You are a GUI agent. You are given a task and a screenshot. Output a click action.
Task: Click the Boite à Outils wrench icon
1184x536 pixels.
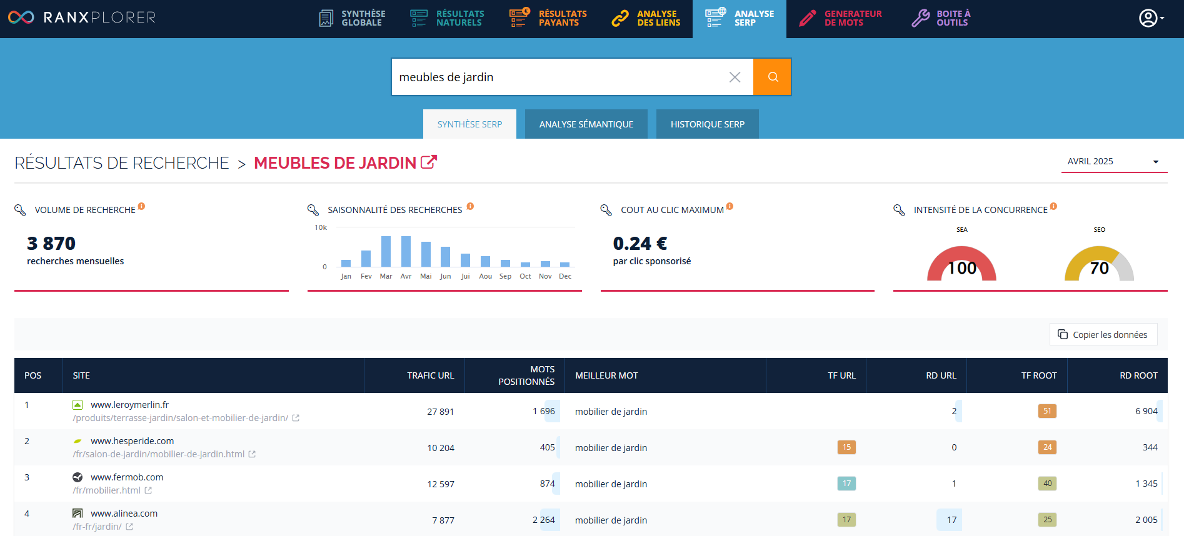[920, 18]
